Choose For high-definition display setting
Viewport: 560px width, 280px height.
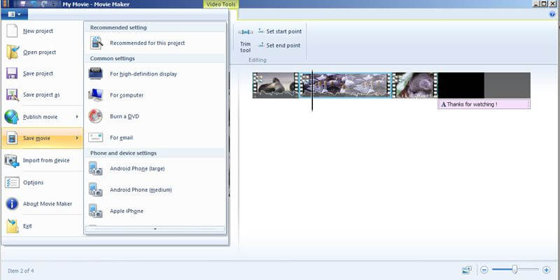[x=155, y=74]
